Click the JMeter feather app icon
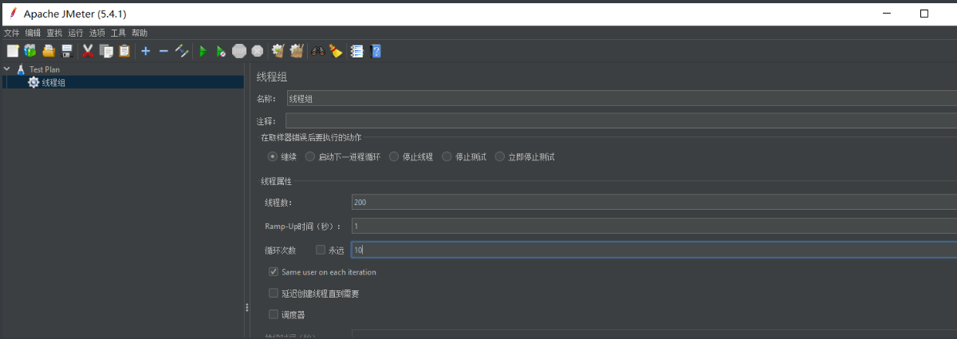The image size is (957, 339). click(x=12, y=14)
